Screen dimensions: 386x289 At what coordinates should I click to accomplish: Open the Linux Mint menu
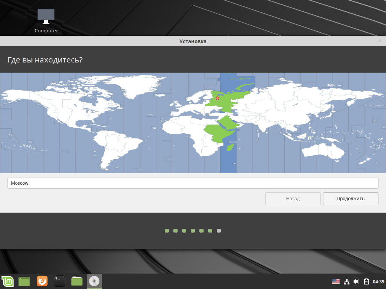pos(8,281)
